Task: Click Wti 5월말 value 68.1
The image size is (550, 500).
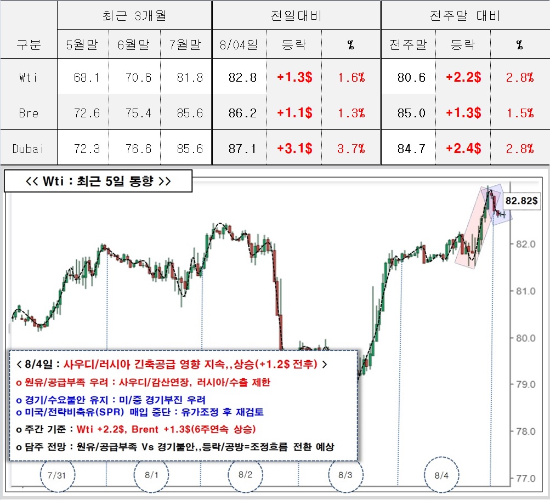Action: (87, 77)
